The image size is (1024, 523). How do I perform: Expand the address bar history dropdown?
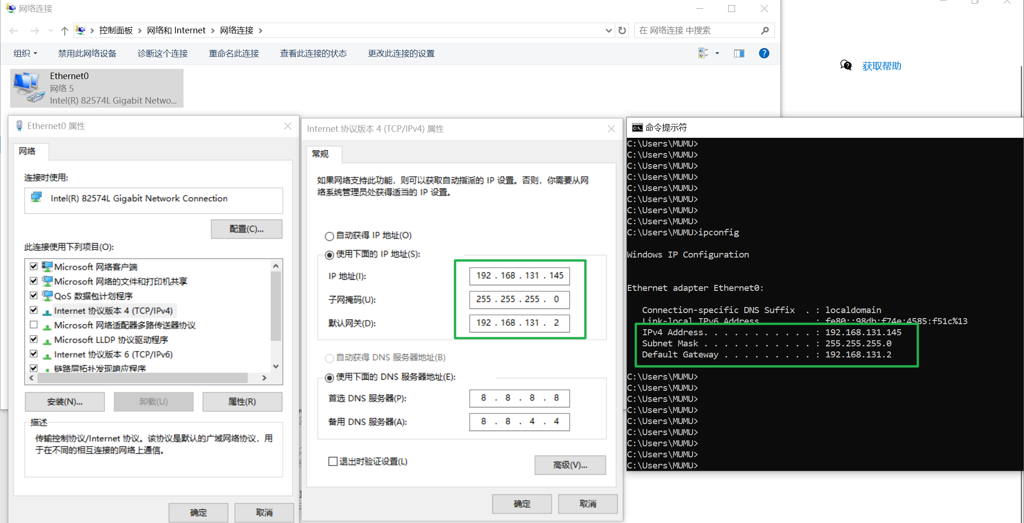[608, 31]
